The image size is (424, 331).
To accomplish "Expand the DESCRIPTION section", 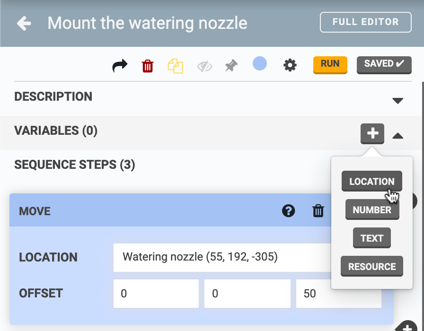I will [398, 100].
